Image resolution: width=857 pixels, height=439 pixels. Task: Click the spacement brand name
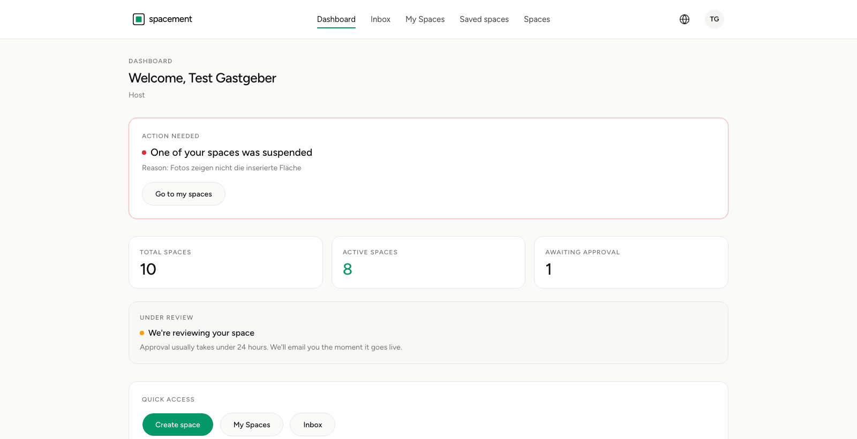pyautogui.click(x=170, y=19)
